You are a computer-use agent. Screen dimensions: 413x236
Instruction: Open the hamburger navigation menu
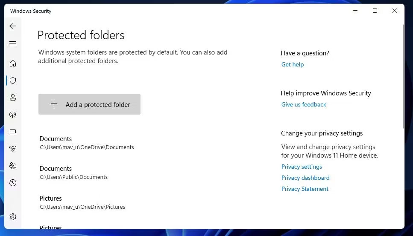(13, 43)
